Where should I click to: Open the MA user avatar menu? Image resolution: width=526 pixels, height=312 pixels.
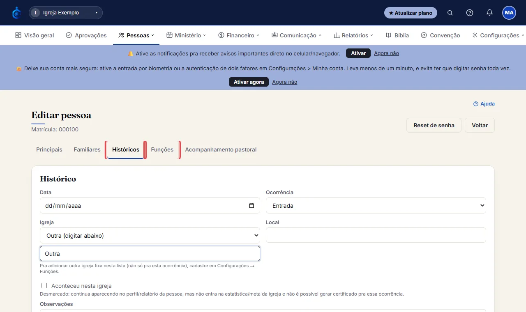tap(509, 13)
